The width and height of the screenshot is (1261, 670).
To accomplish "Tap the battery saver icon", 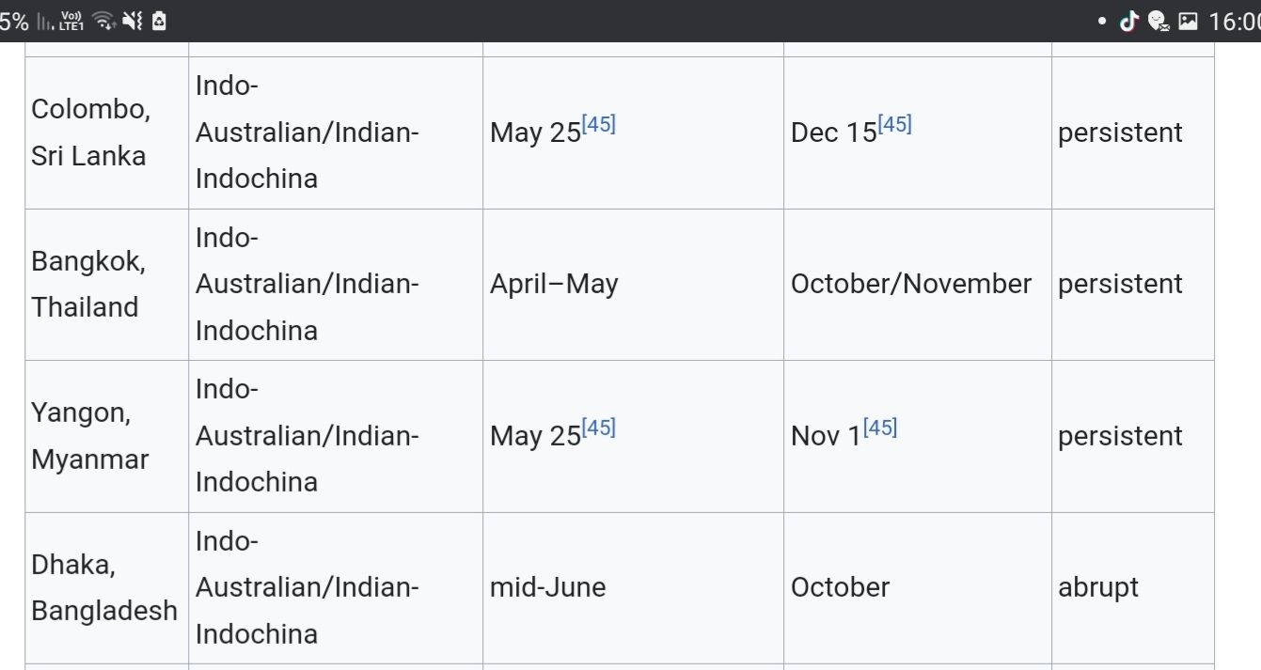I will [x=159, y=21].
